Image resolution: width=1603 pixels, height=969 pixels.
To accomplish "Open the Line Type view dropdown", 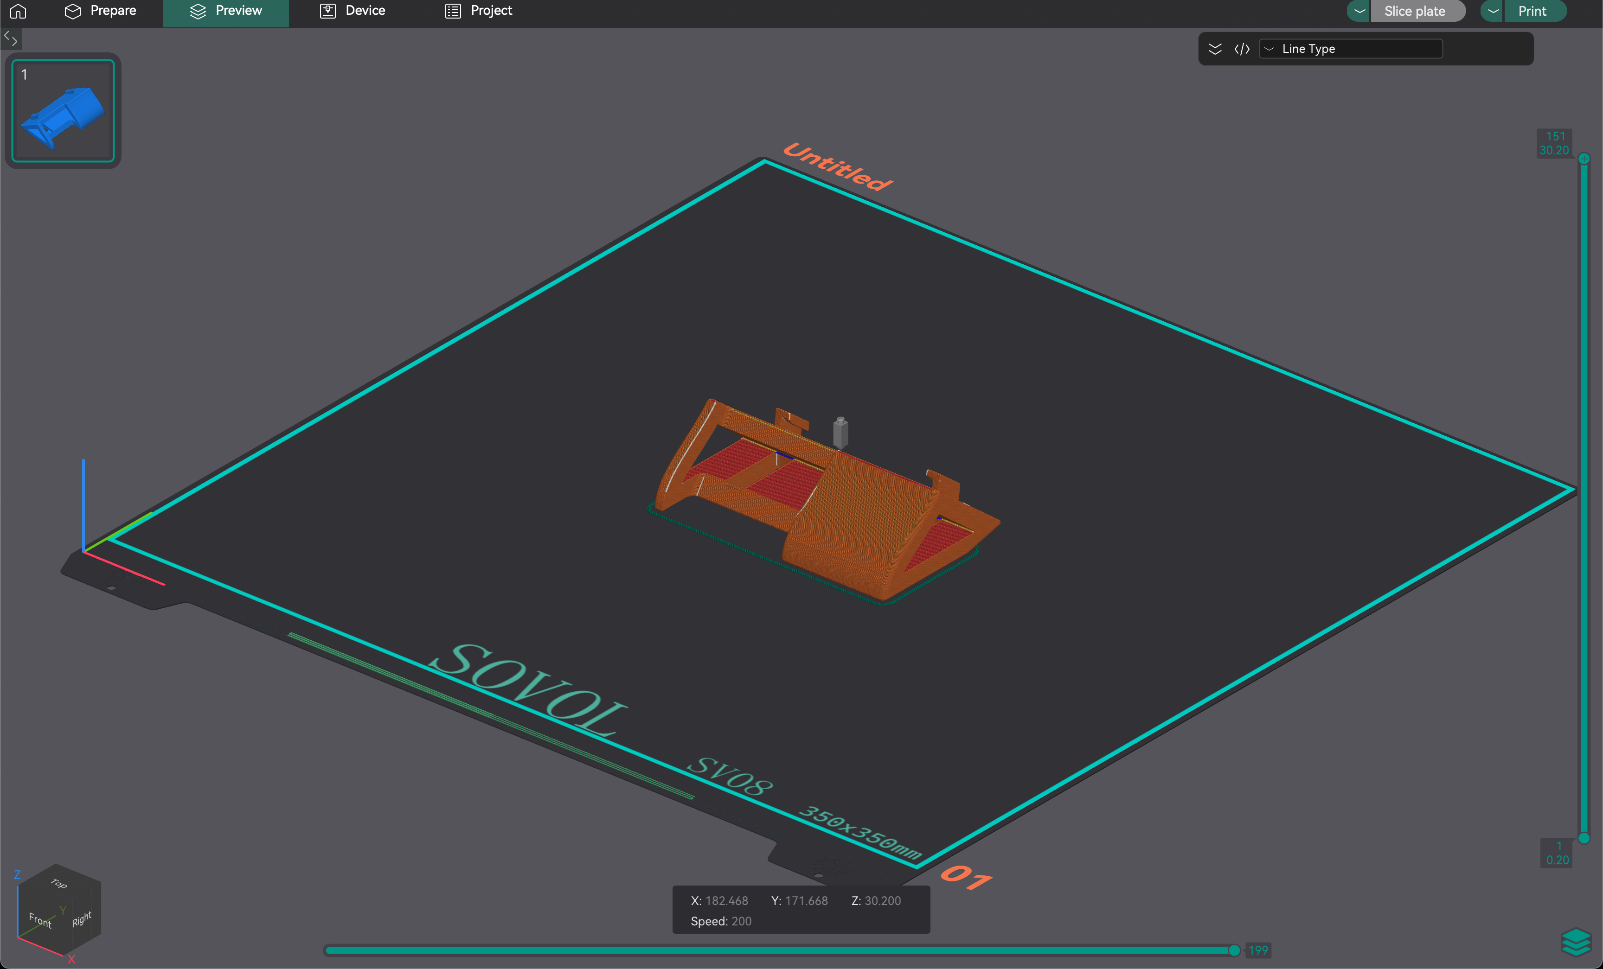I will [x=1351, y=49].
